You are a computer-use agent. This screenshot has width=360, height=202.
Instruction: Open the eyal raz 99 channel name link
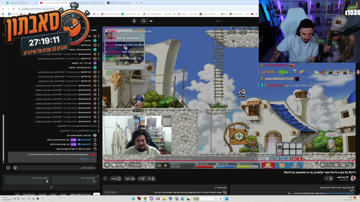[x=343, y=177]
